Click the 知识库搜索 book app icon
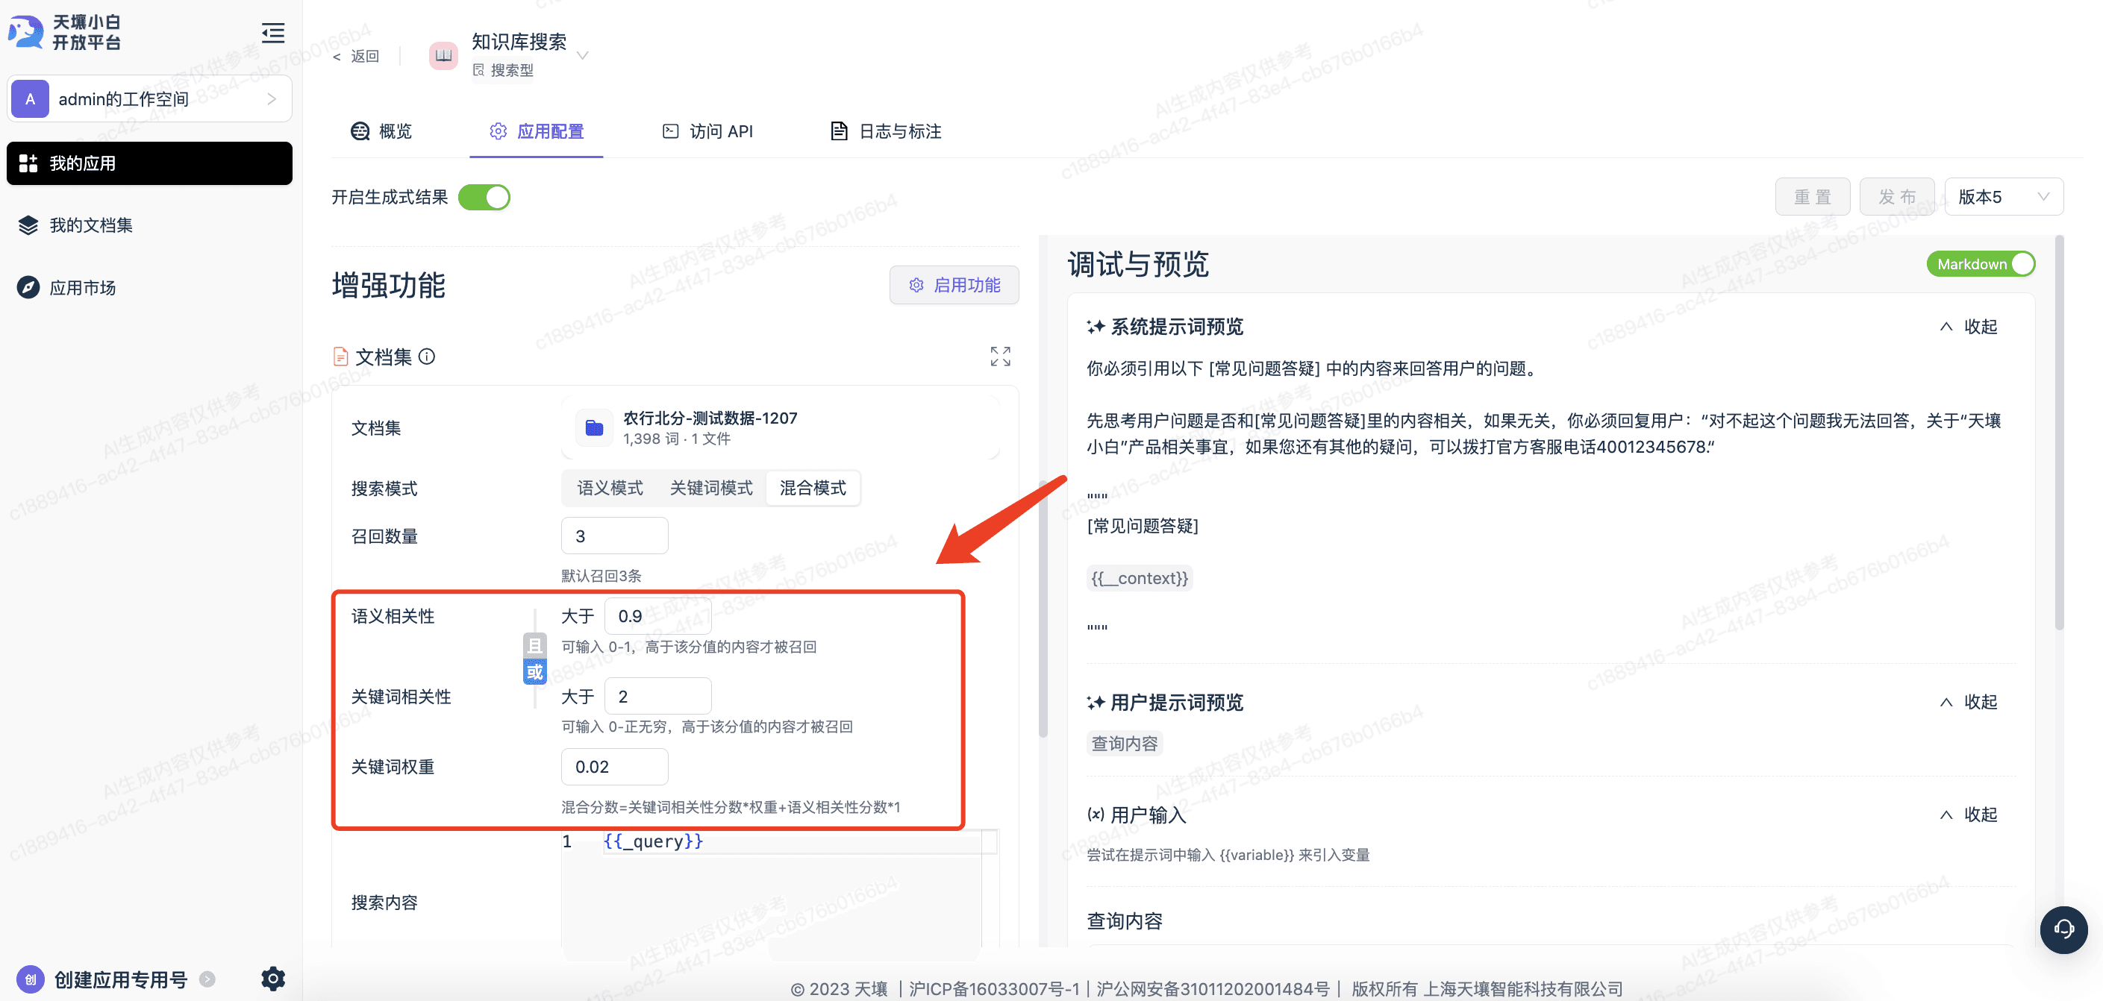 pyautogui.click(x=443, y=55)
